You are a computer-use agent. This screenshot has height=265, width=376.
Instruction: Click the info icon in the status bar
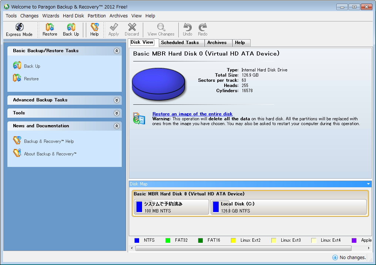[x=335, y=257]
